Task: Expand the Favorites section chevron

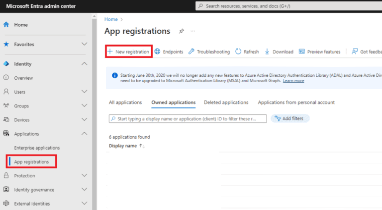Action: coord(84,44)
